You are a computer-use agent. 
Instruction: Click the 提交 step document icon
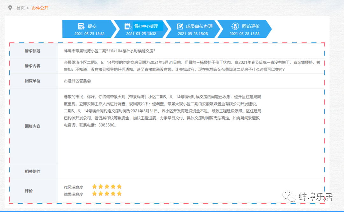[x=81, y=26]
